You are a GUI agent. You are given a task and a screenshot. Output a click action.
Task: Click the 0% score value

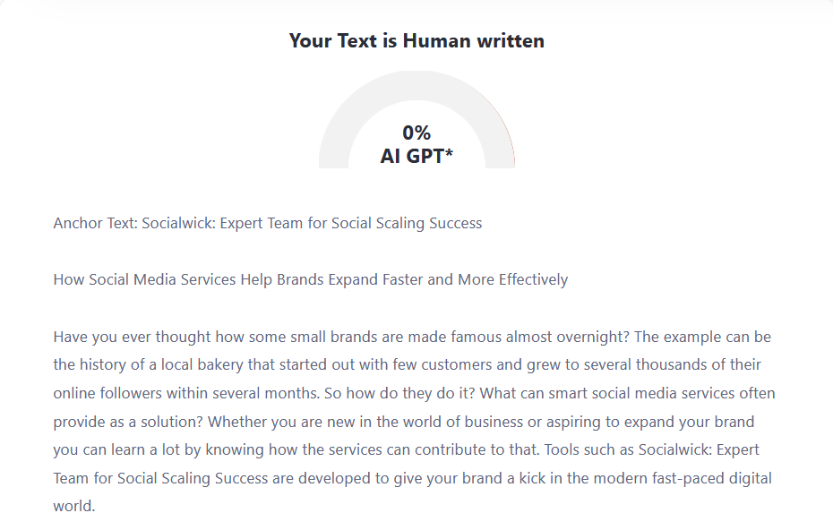[416, 133]
